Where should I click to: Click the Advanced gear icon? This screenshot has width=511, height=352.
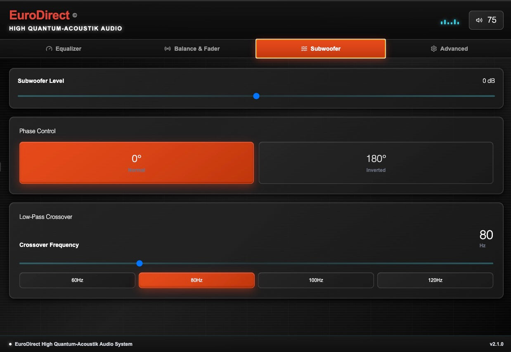pos(433,49)
